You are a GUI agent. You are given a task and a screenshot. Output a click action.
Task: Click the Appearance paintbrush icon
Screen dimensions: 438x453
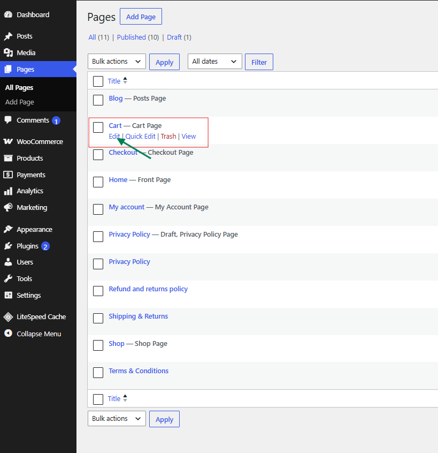click(8, 229)
